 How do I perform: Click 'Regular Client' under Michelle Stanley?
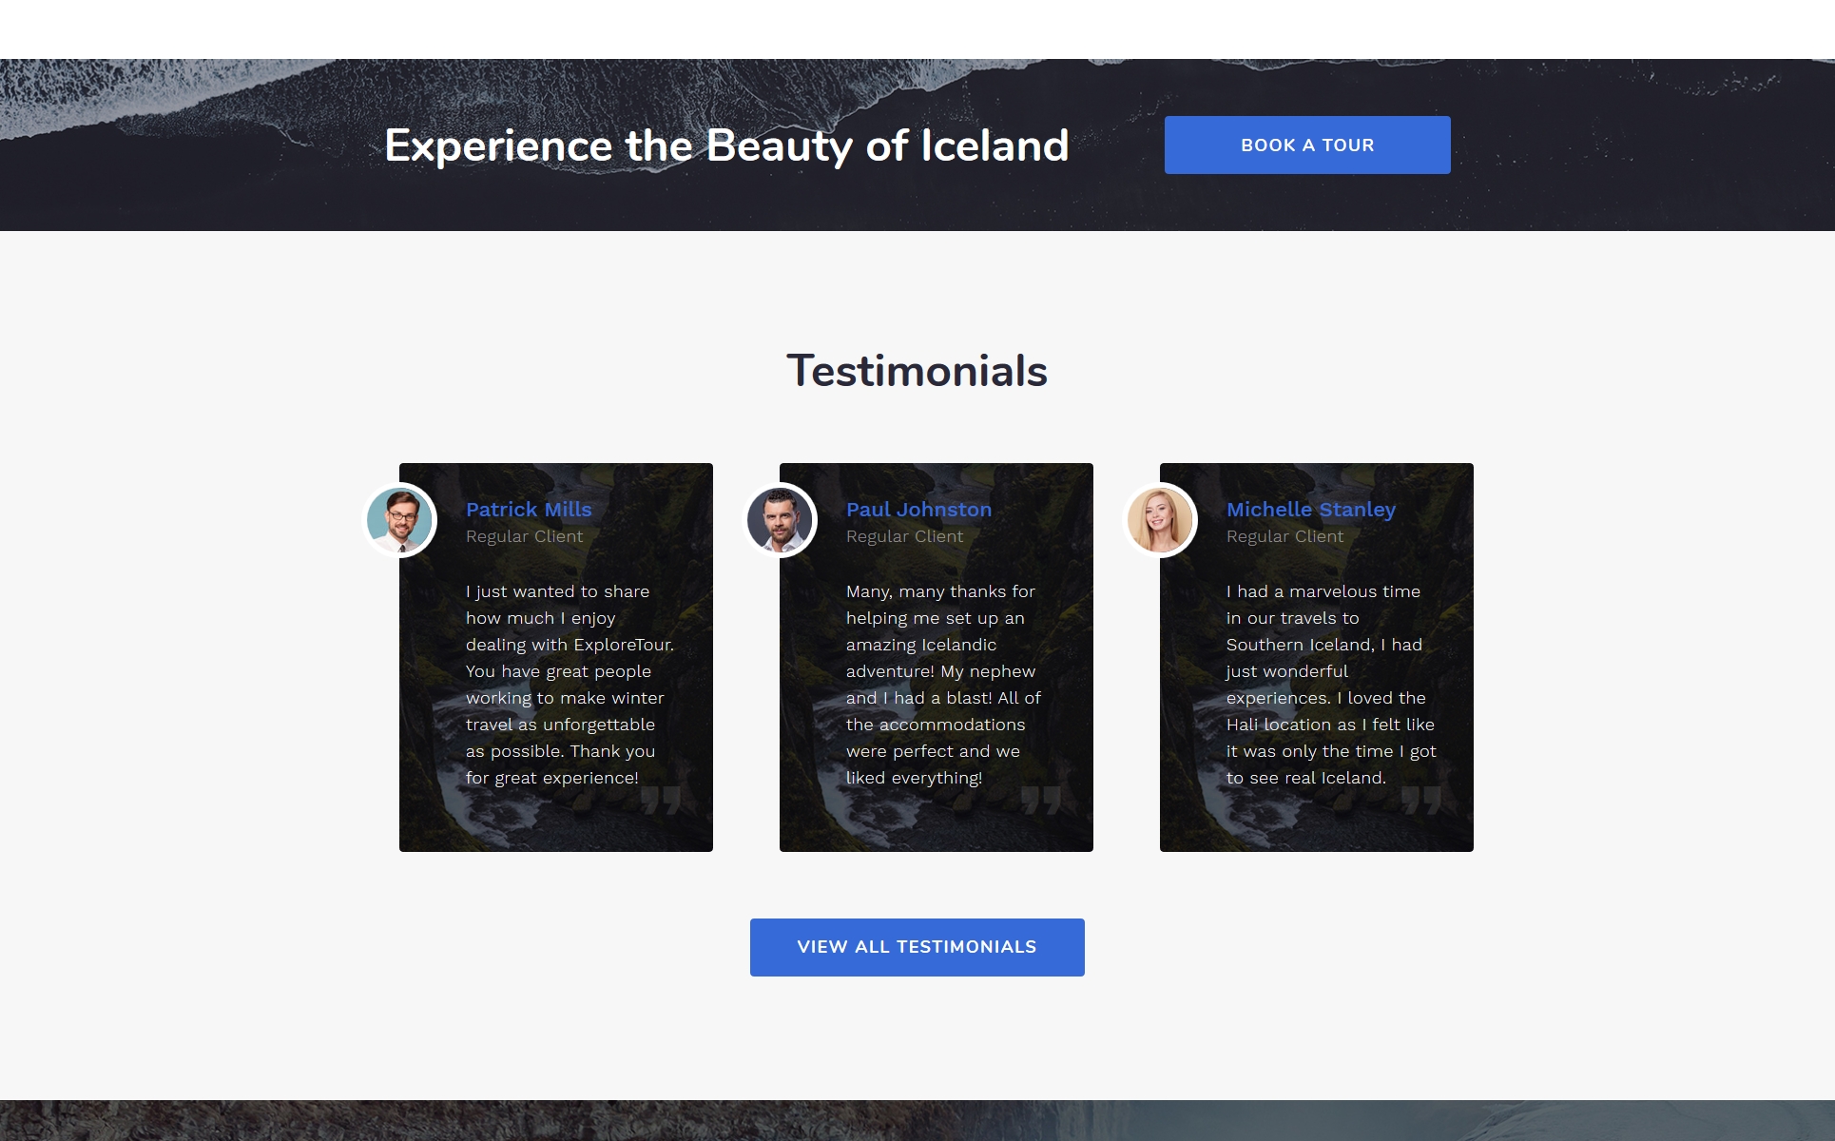coord(1284,536)
